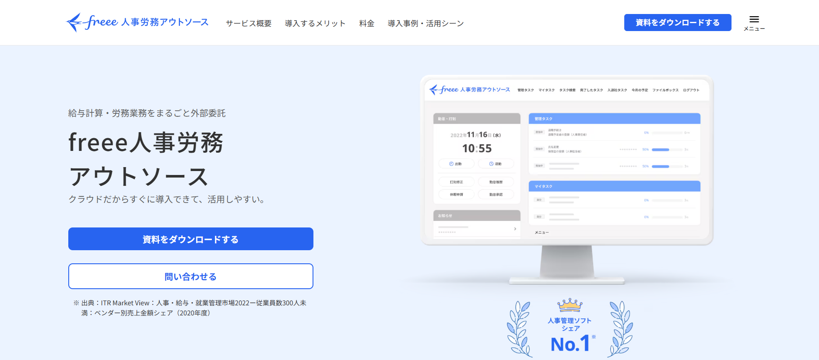
Task: Select タスク検索 in the mockup navigation
Action: (x=567, y=90)
